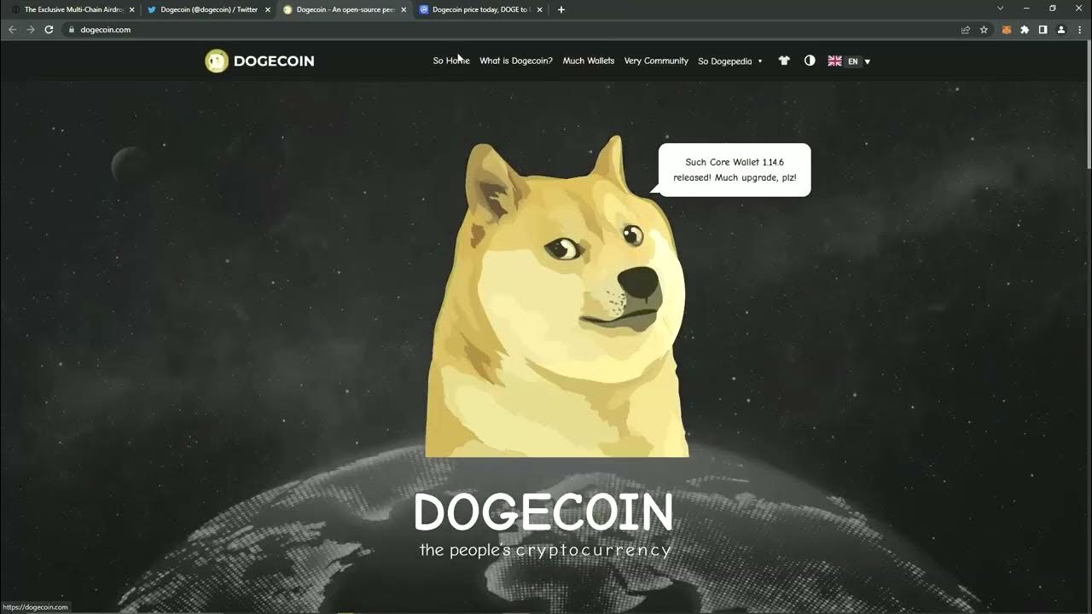Open Chrome tab search chevron

pos(1001,9)
